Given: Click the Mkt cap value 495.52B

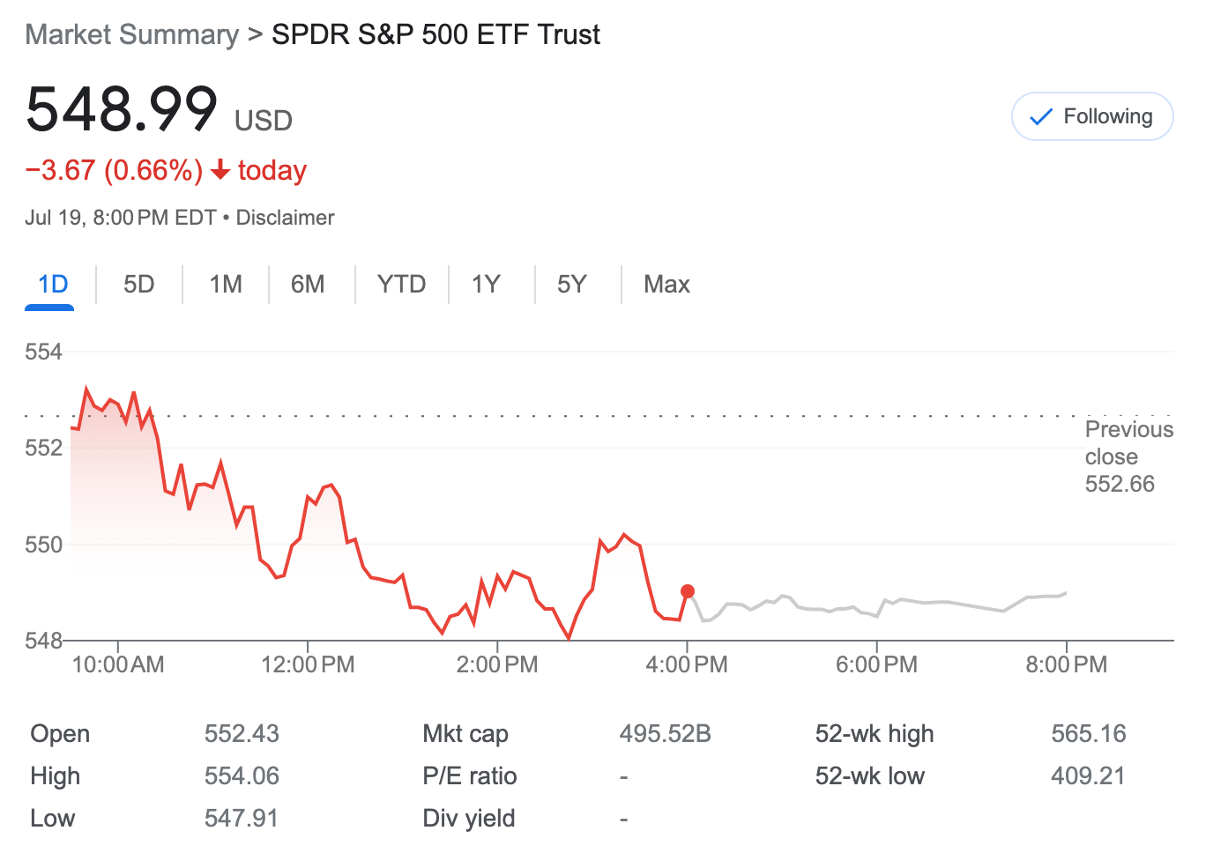Looking at the screenshot, I should 665,733.
